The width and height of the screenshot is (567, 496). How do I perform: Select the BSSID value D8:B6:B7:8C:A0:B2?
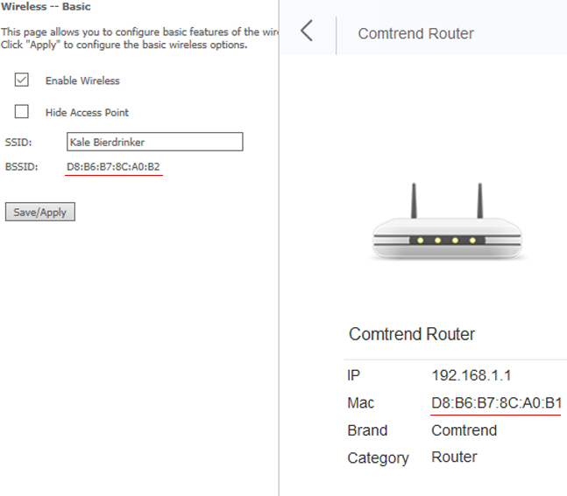[x=113, y=166]
